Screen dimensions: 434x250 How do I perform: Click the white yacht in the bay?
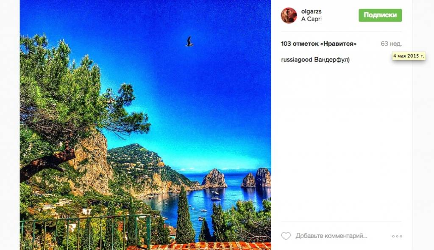click(x=216, y=198)
